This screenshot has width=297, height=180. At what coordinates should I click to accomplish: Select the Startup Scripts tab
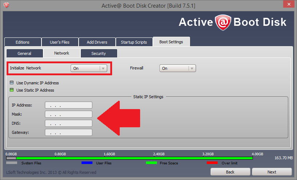click(x=134, y=42)
